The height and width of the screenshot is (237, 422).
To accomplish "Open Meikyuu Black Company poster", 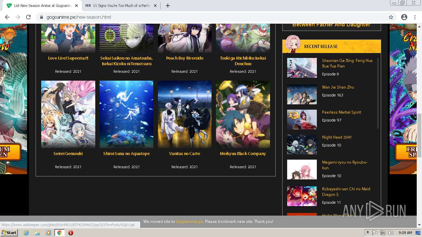I will [243, 114].
